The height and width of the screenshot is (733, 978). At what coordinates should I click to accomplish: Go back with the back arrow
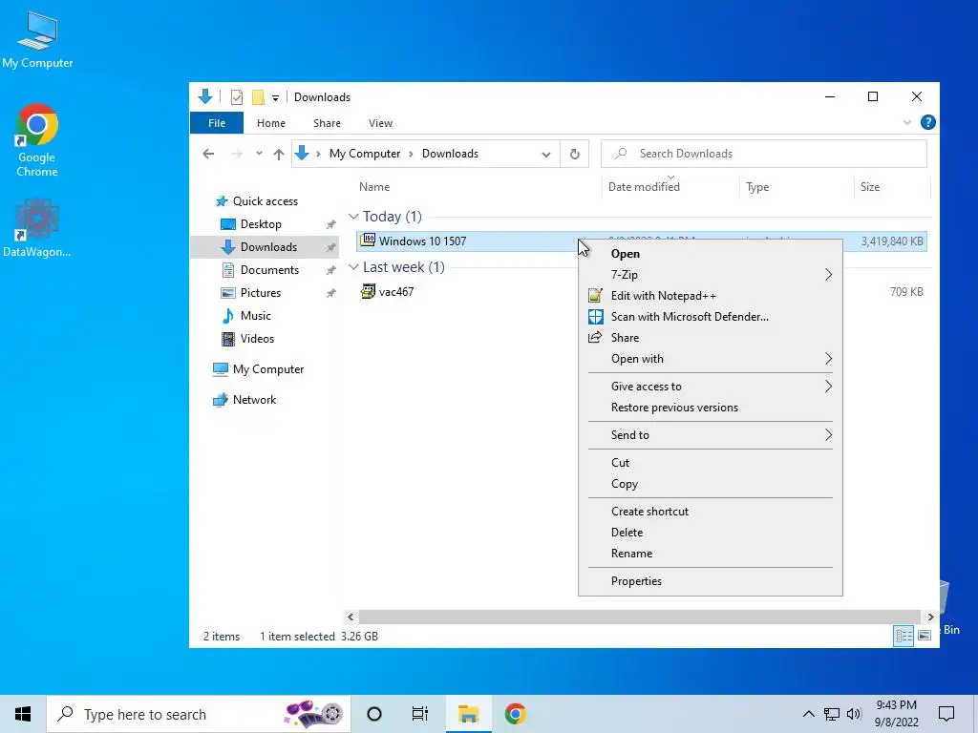[x=208, y=154]
